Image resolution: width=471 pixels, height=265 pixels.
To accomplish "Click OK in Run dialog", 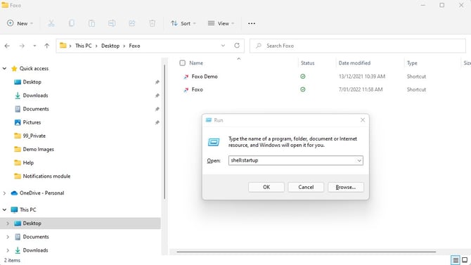I will 266,187.
